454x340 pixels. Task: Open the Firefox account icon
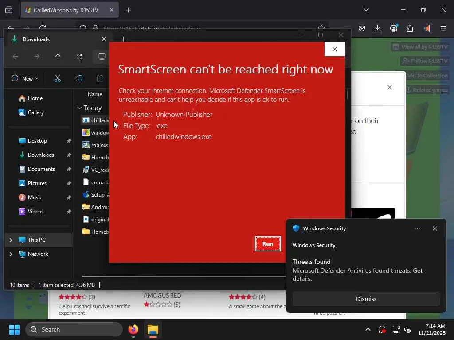tap(394, 28)
